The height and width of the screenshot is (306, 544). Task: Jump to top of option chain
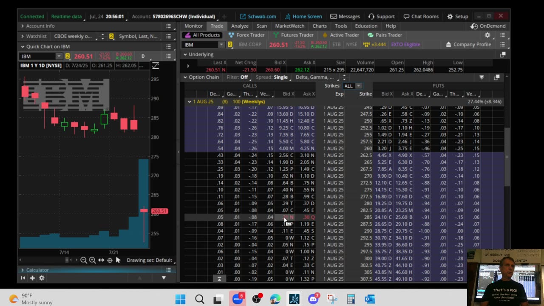click(219, 279)
